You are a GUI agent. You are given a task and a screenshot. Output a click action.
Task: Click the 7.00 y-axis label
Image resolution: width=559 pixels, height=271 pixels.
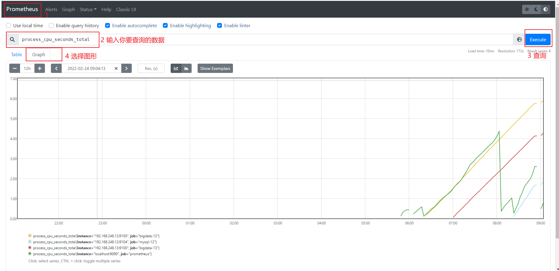point(13,79)
